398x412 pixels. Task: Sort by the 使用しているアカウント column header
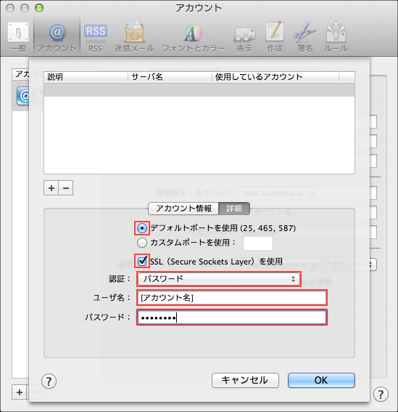pyautogui.click(x=275, y=77)
